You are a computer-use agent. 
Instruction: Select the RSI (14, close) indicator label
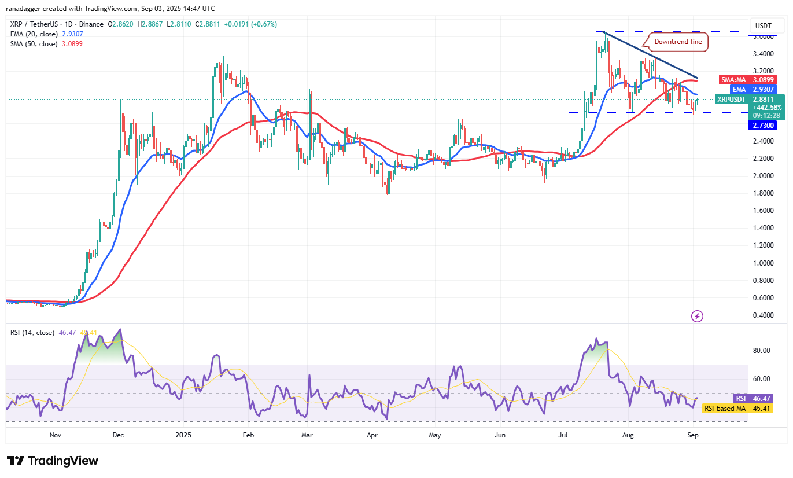tap(34, 332)
